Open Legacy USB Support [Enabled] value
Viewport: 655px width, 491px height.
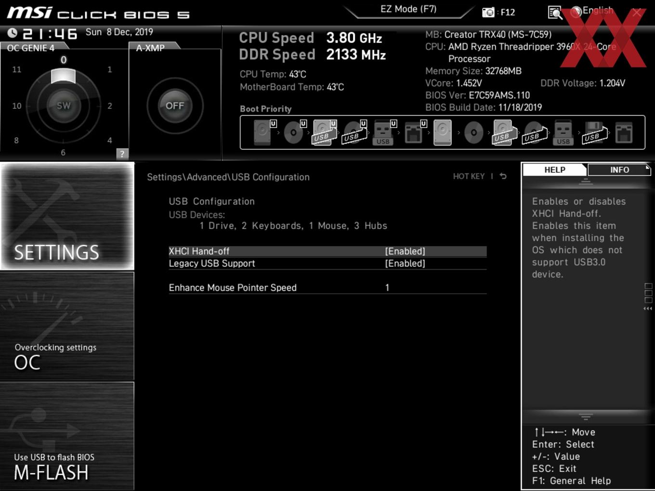(405, 263)
